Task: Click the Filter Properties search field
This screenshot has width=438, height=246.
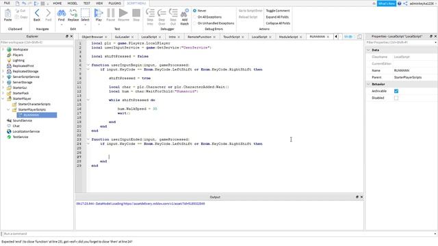Action: [401, 42]
